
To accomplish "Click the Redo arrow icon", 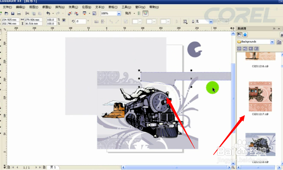I will point(58,13).
